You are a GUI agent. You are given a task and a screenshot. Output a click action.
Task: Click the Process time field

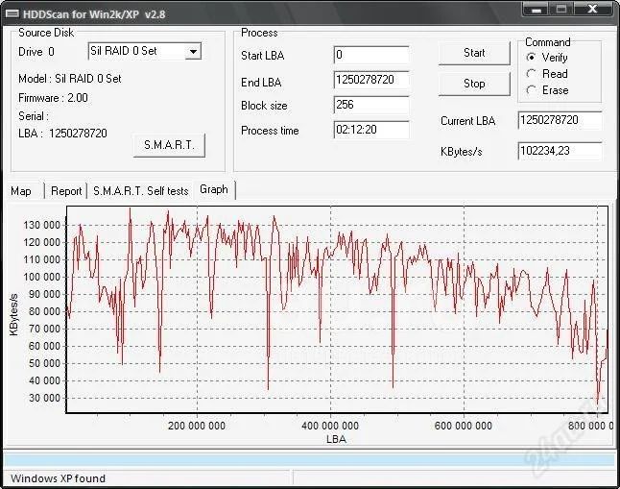click(x=371, y=130)
